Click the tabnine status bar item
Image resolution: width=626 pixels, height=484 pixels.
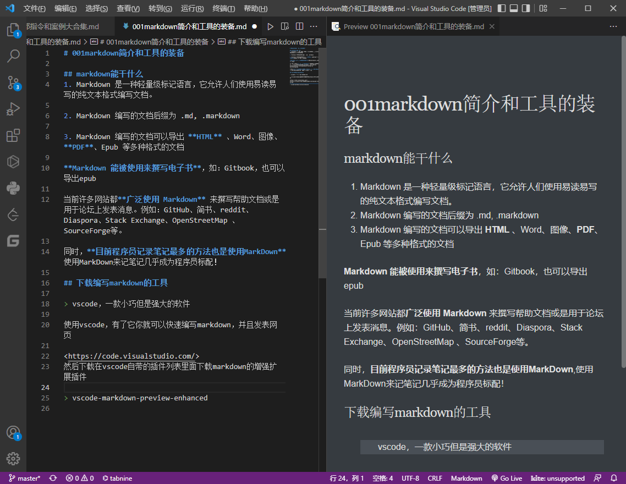[117, 478]
